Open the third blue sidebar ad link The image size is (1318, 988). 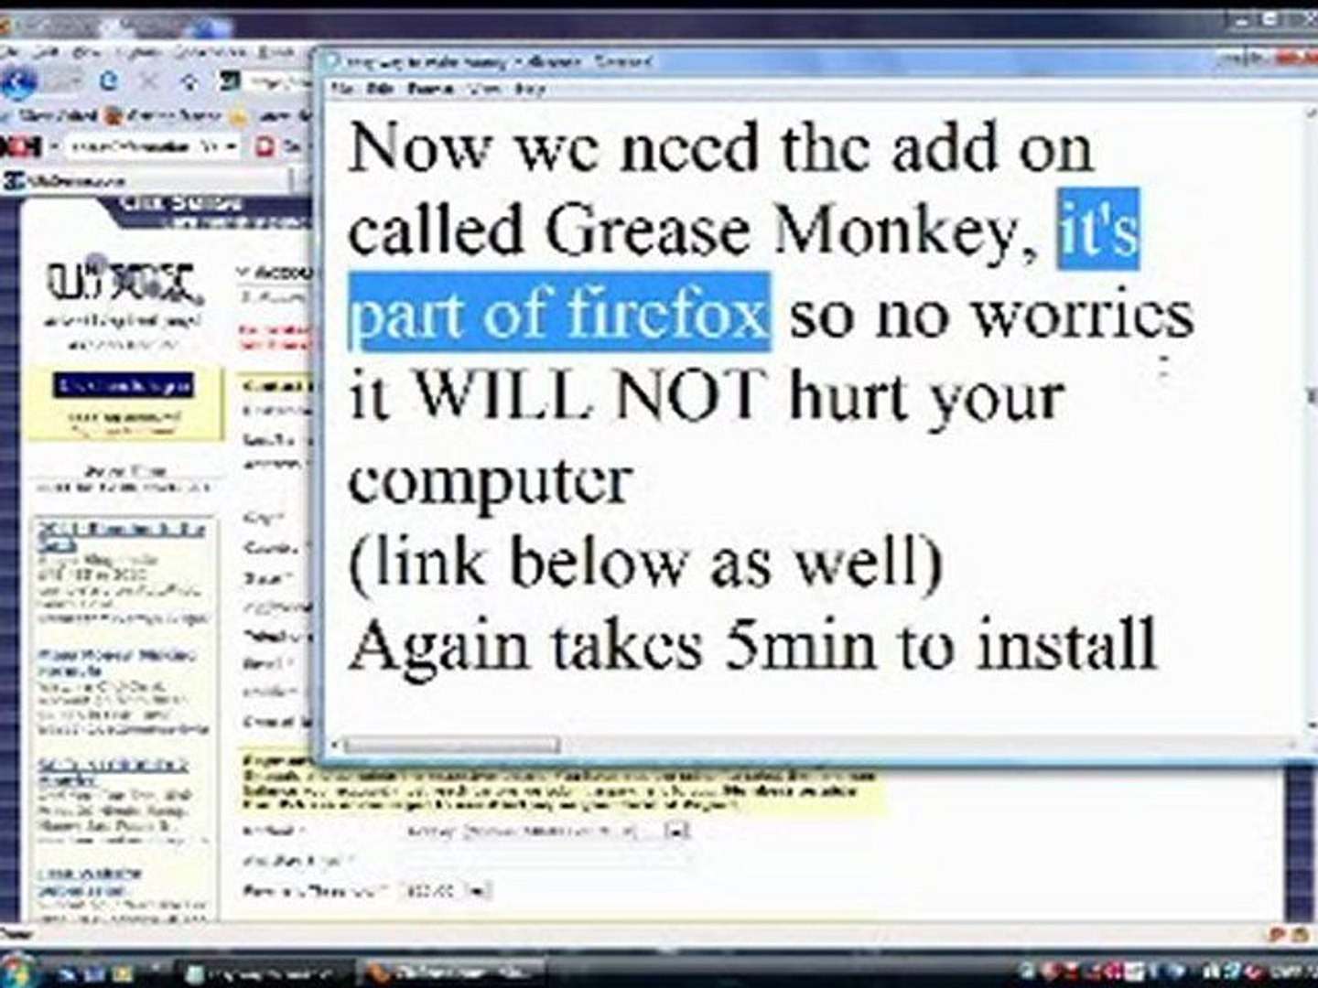tap(113, 772)
